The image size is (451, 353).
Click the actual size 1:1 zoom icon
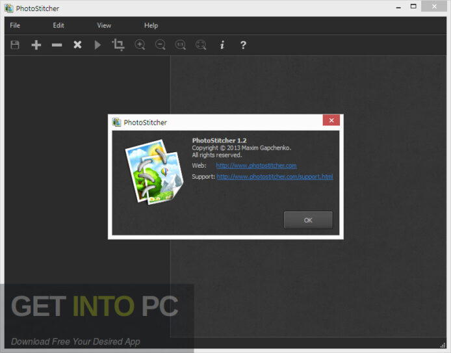[x=181, y=45]
